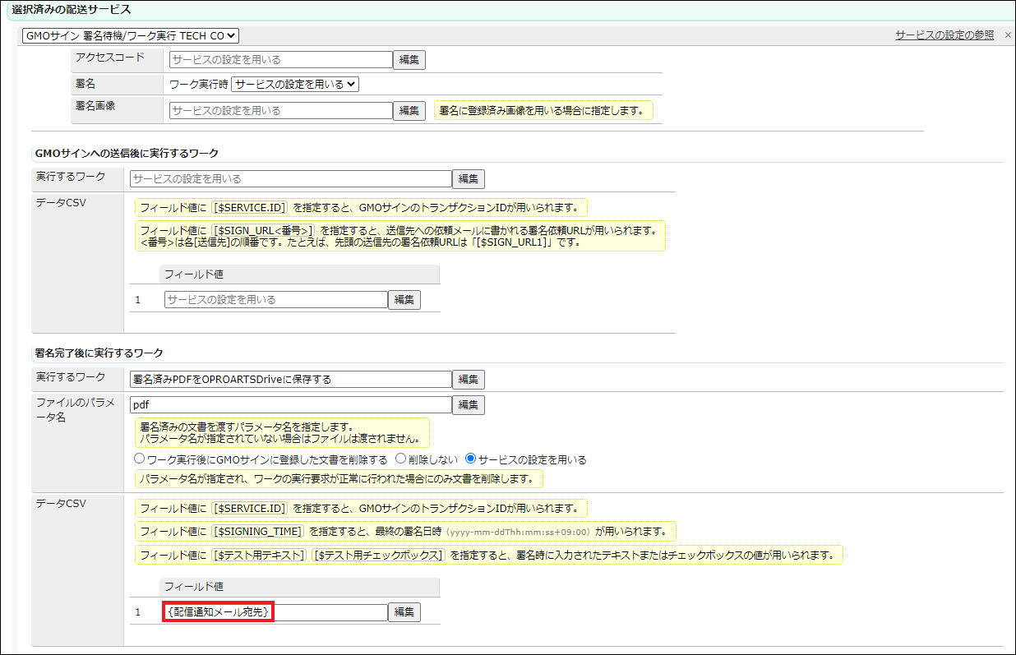Click the 署名済みPDFをOPROARTSDriveに保存する field

tap(291, 379)
